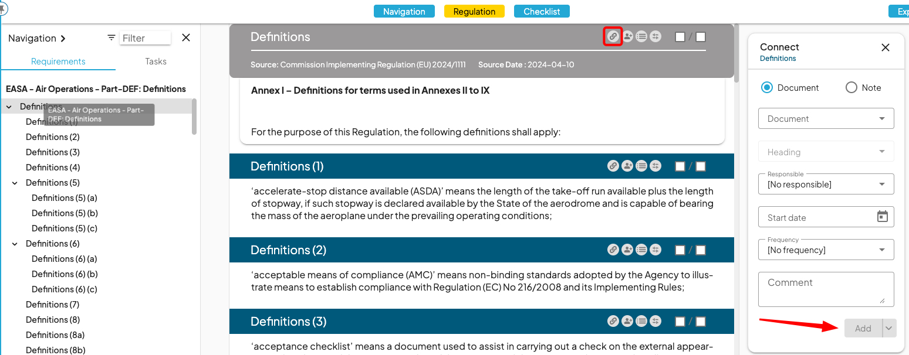Click the filter lines icon beside Filter
909x355 pixels.
tap(111, 37)
